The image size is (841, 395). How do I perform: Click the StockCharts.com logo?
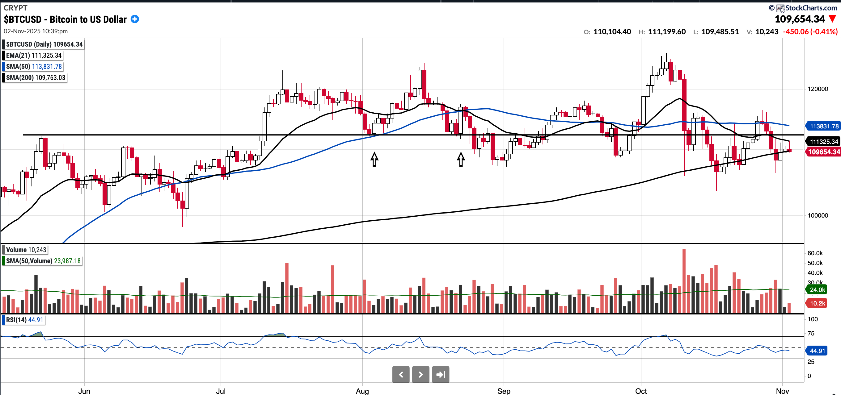coord(806,8)
